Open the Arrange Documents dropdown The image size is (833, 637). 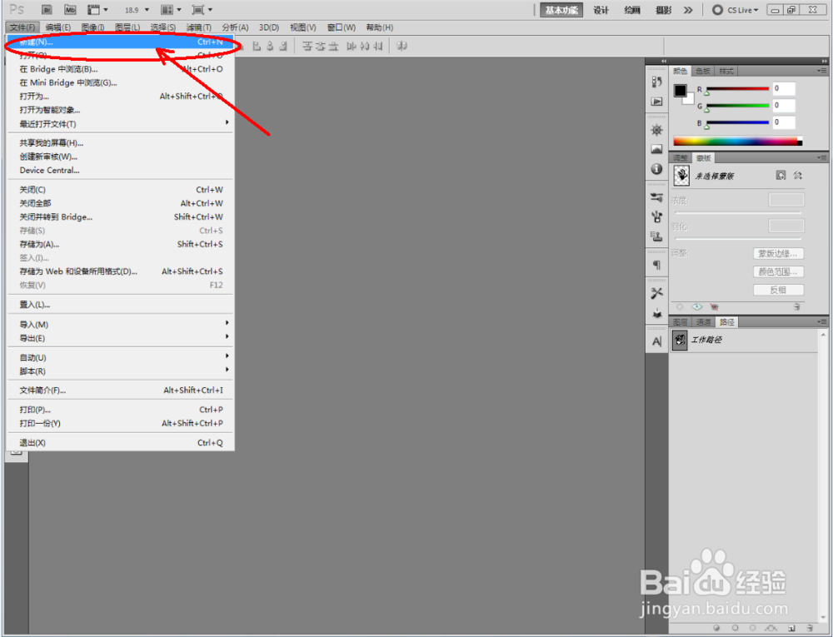click(171, 9)
